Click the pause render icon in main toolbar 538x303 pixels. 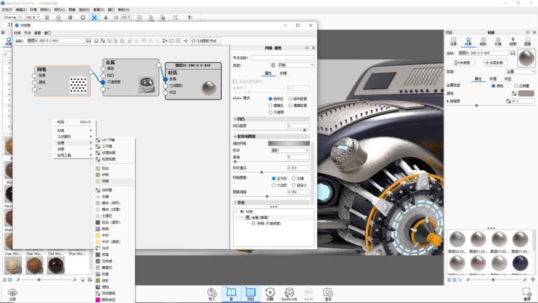click(47, 17)
